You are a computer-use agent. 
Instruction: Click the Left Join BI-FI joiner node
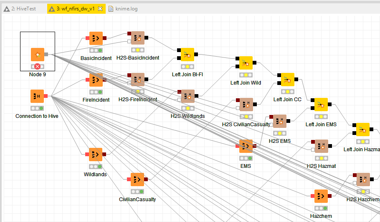click(x=187, y=55)
